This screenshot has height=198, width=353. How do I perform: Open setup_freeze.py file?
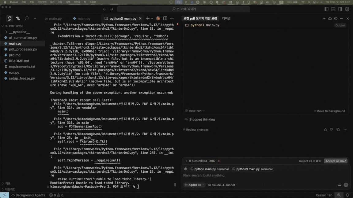pos(22,78)
